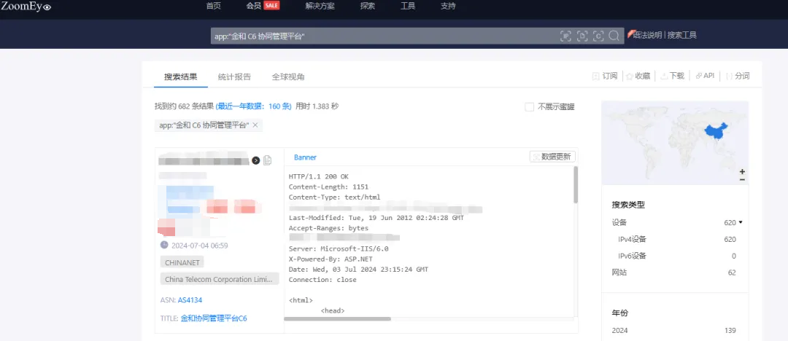The height and width of the screenshot is (341, 788).
Task: Collapse the 设备 category arrow
Action: [x=741, y=222]
